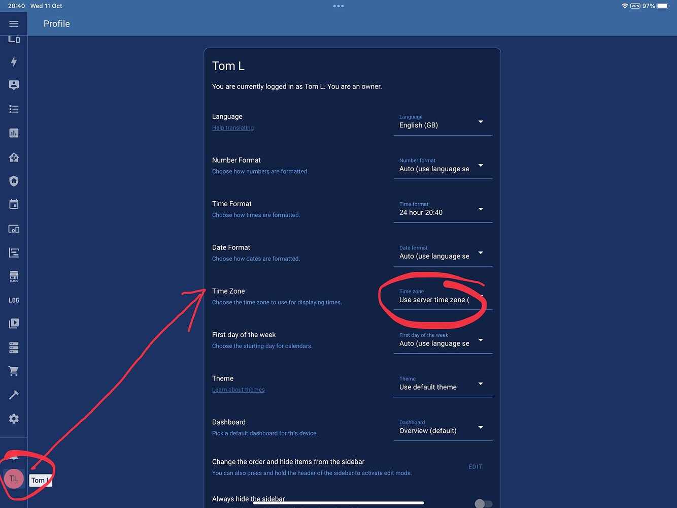The width and height of the screenshot is (677, 508).
Task: Open the Learn about themes link
Action: [238, 390]
